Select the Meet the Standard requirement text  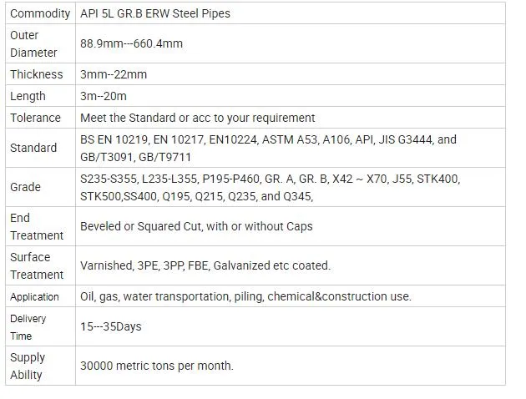198,118
